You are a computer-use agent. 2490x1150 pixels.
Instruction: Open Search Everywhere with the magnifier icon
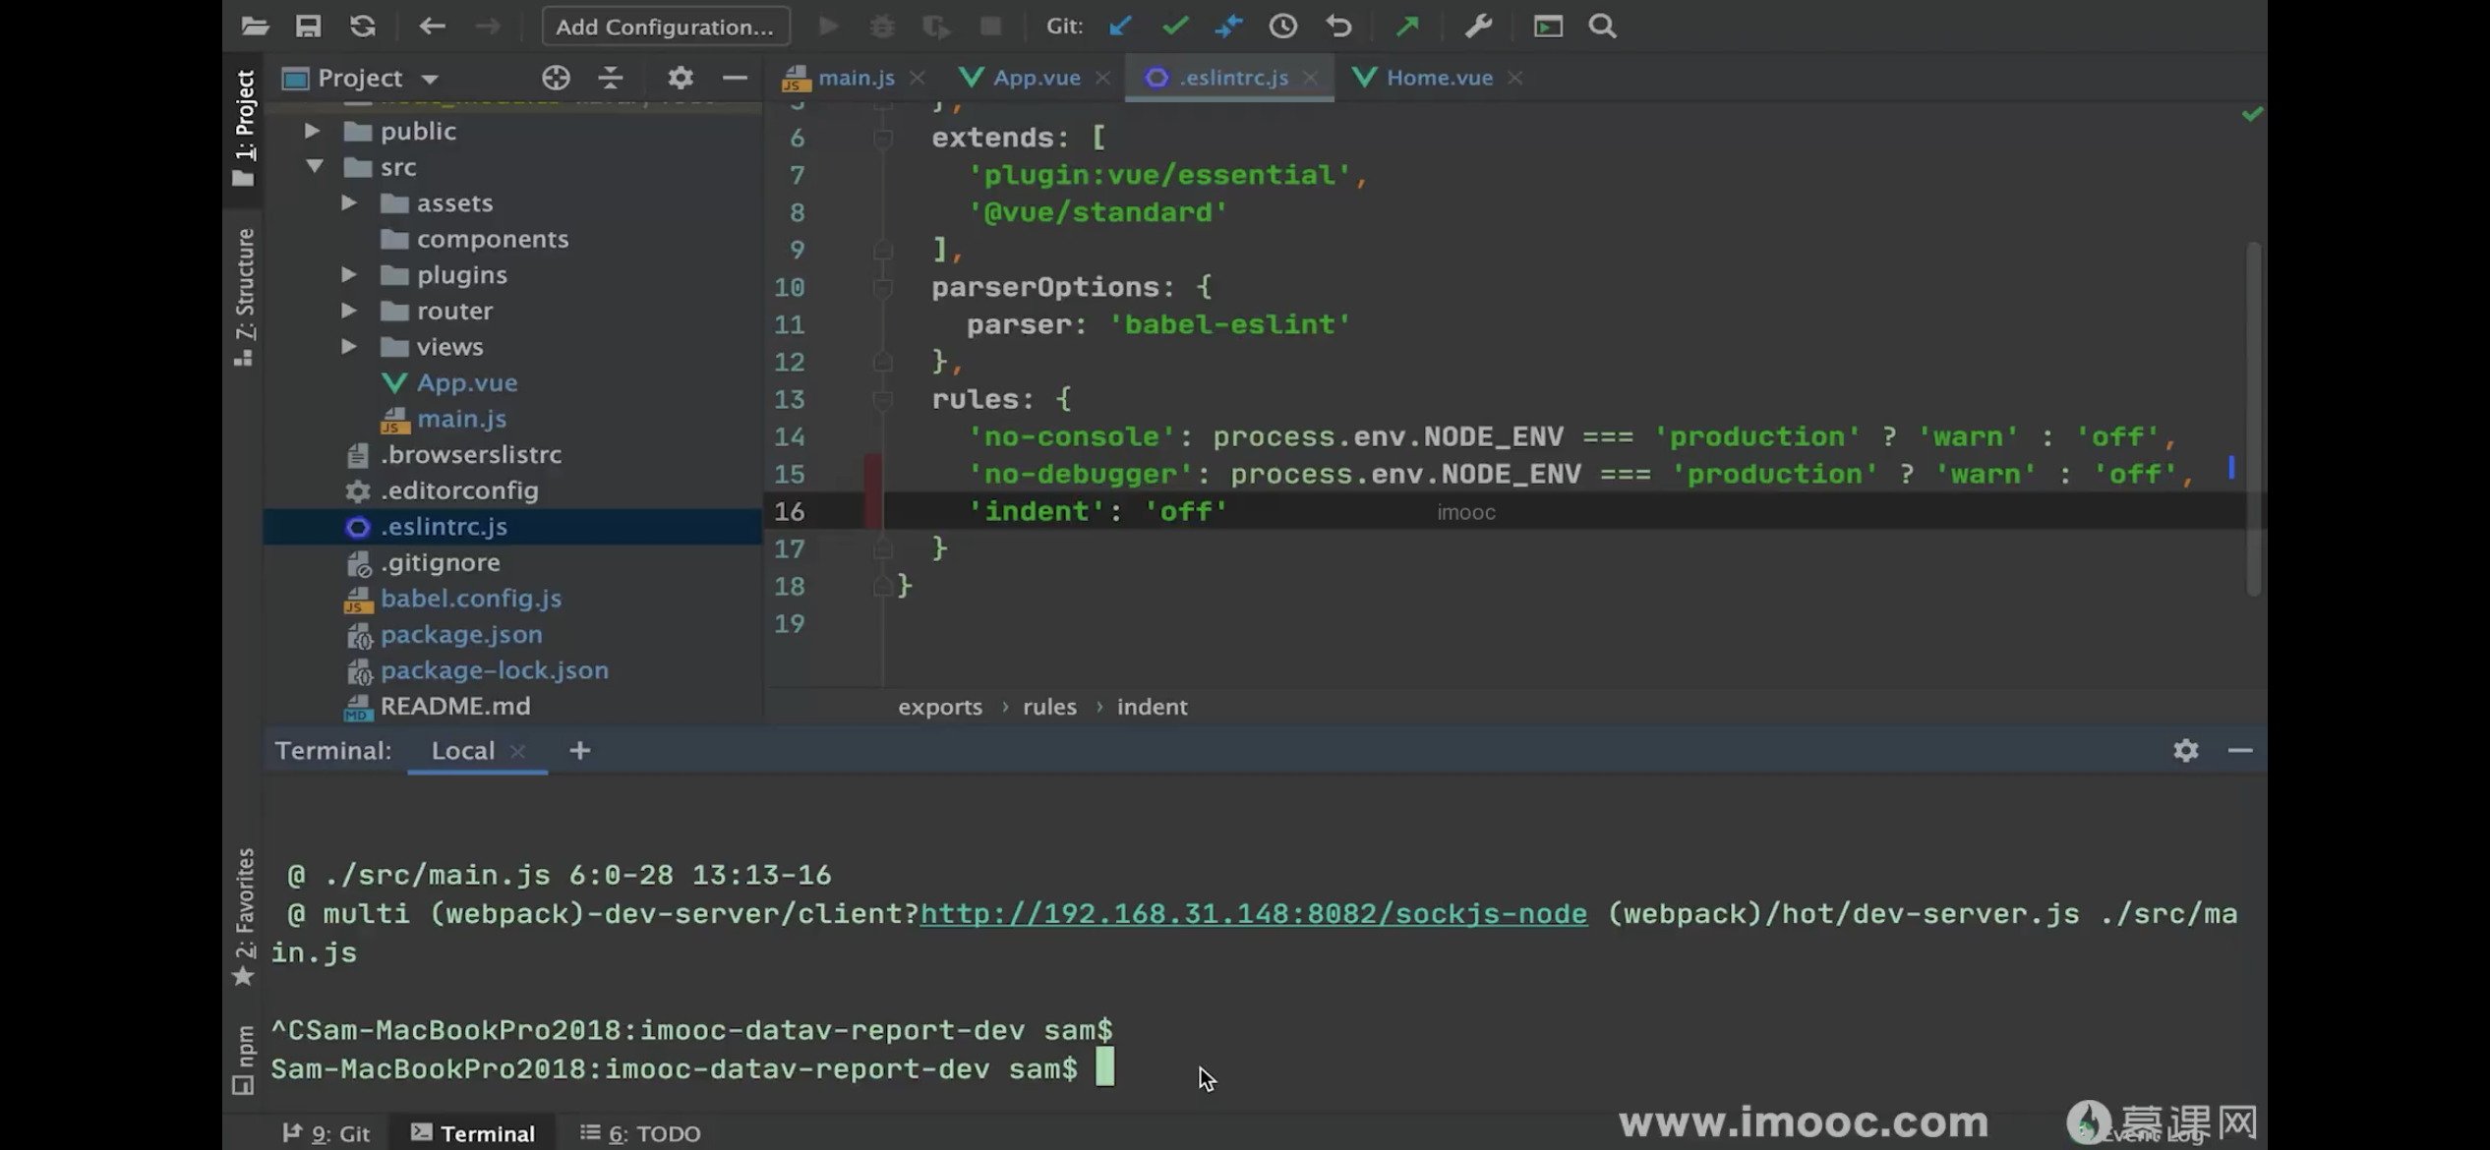tap(1602, 26)
